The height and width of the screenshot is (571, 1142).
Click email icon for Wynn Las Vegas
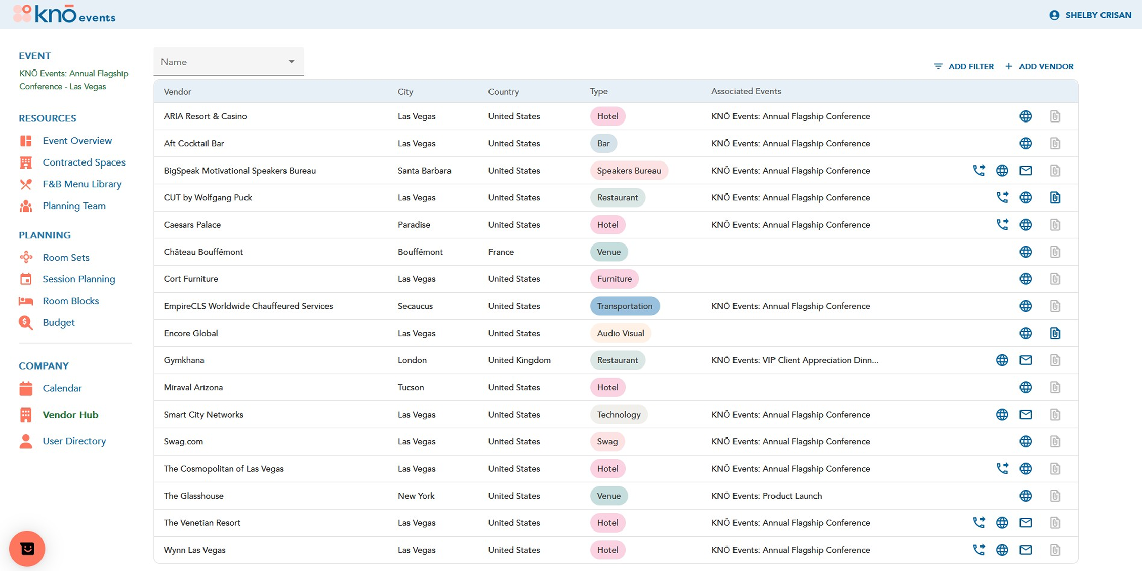click(1025, 550)
